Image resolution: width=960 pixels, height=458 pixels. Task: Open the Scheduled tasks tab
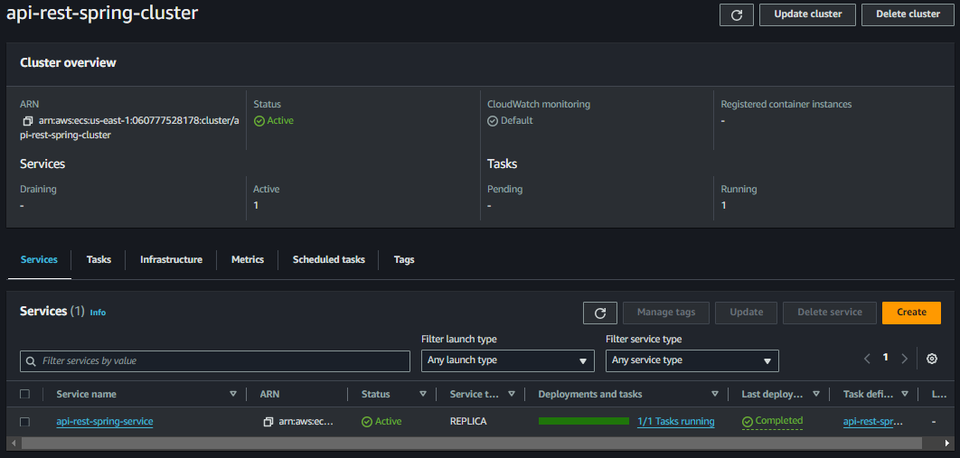point(329,260)
